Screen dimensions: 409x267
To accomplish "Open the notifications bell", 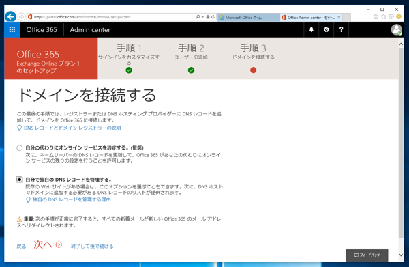I will pos(312,29).
